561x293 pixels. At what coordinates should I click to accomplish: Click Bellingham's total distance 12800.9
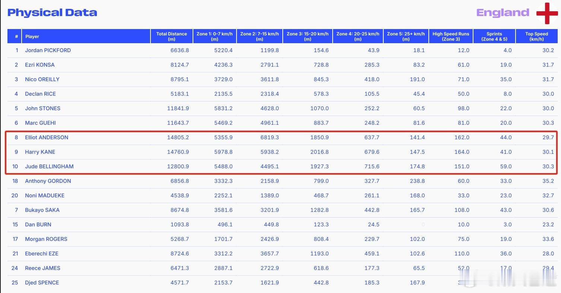(x=178, y=166)
